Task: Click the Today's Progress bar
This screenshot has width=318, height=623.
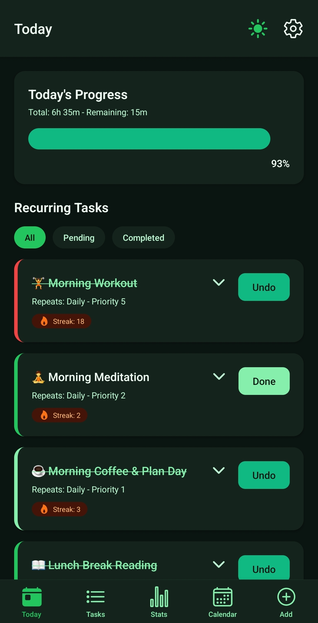Action: pyautogui.click(x=149, y=139)
